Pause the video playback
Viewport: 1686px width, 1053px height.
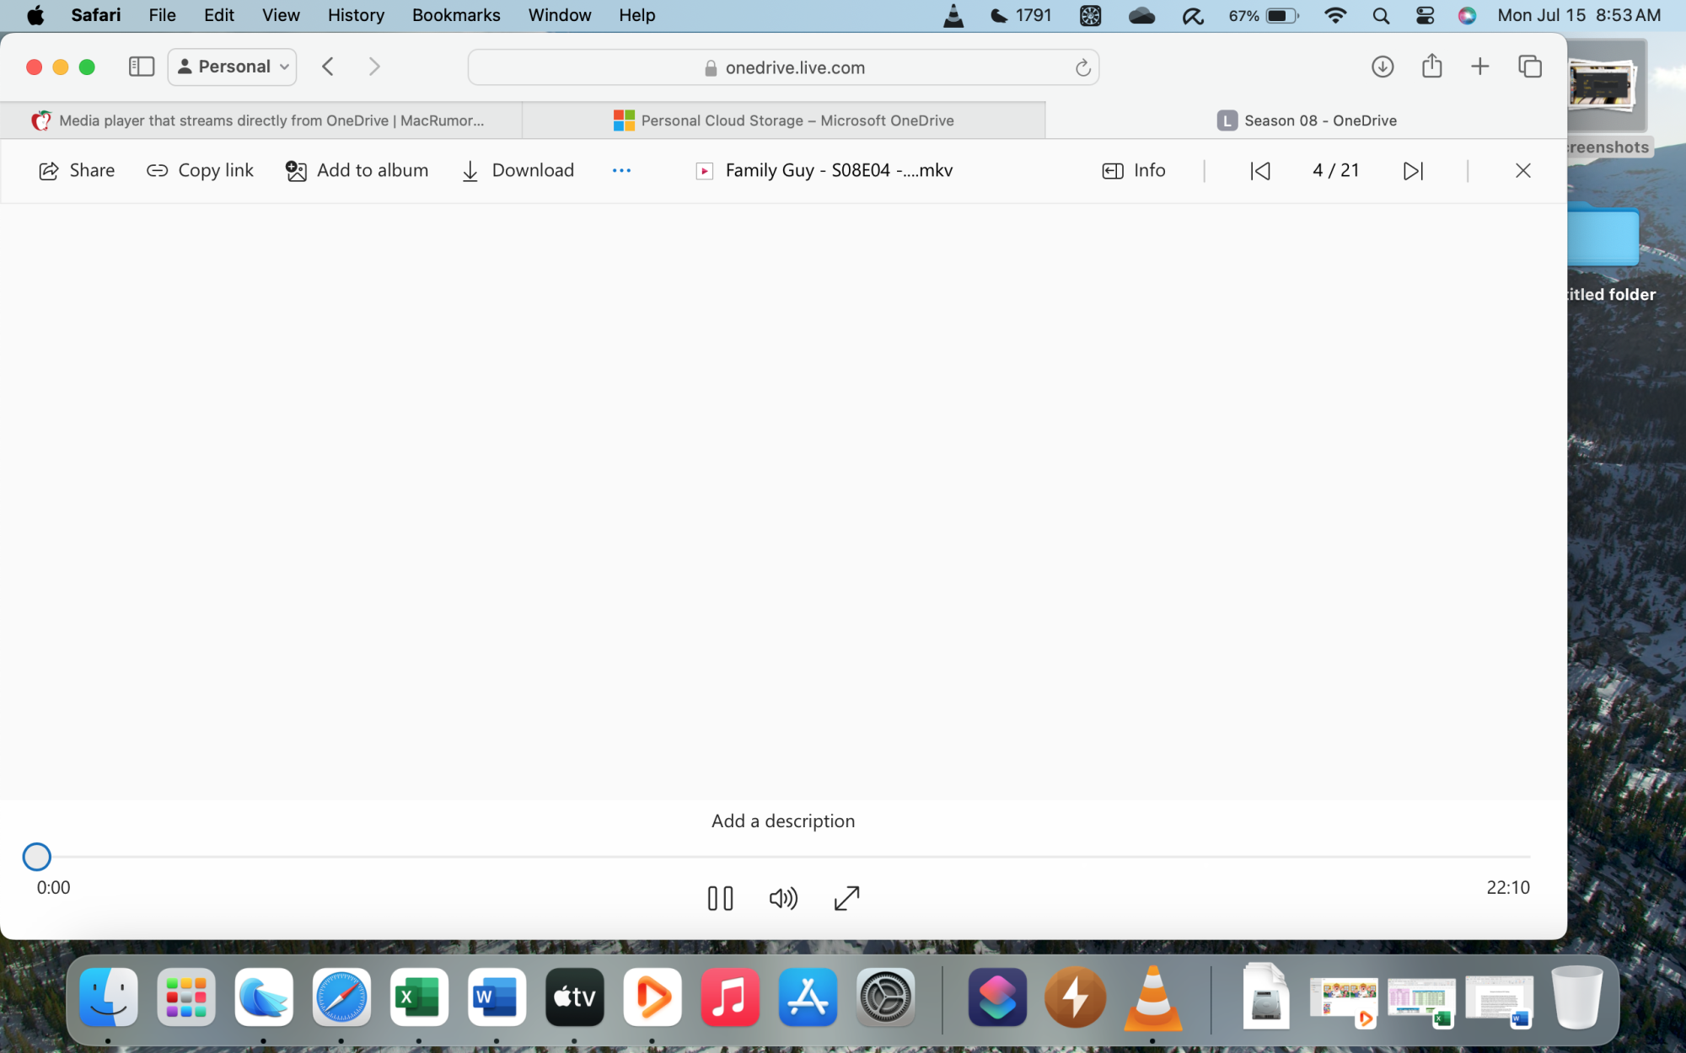click(720, 898)
